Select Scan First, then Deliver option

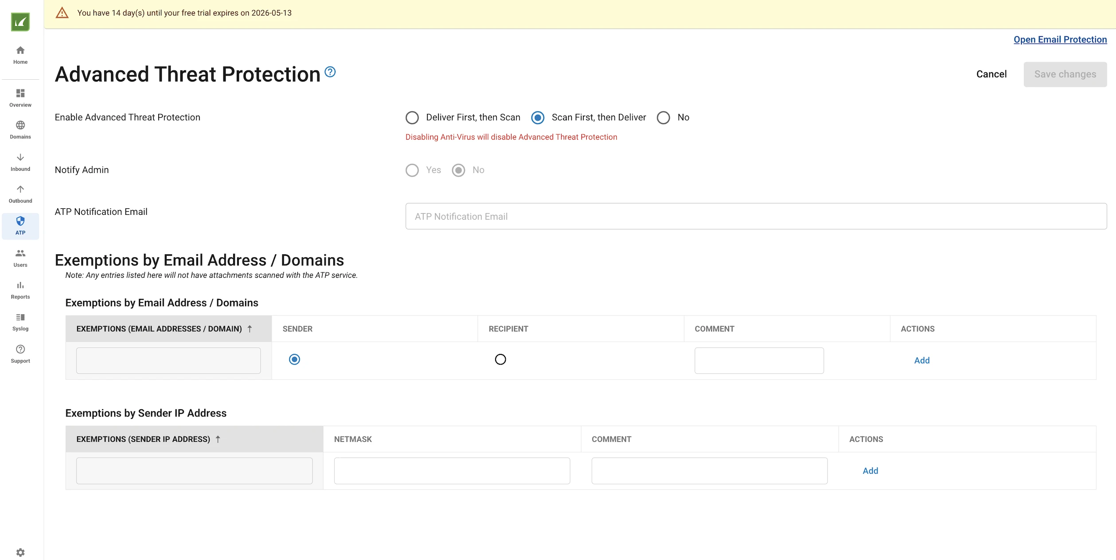pos(538,117)
